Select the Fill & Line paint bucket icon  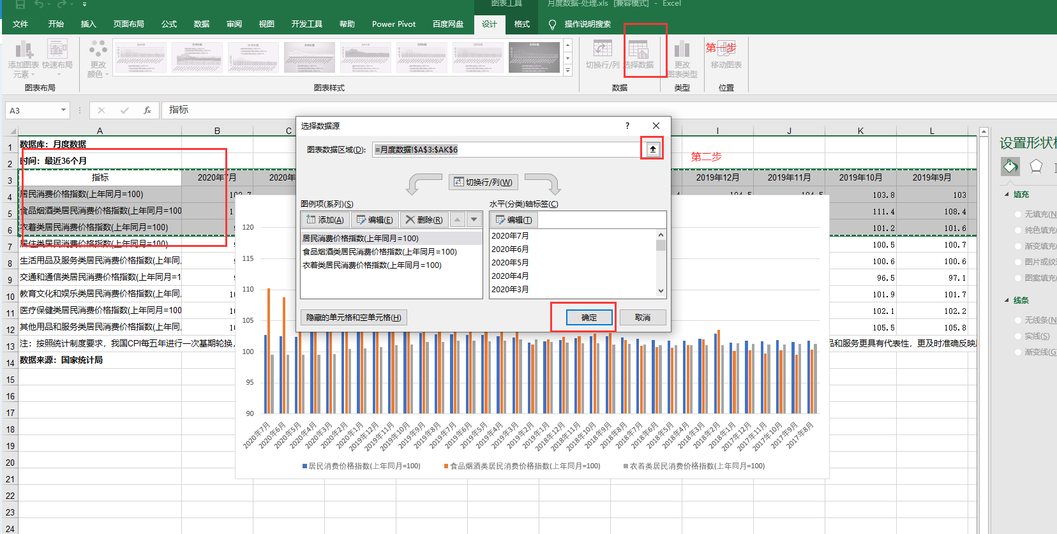(1010, 167)
